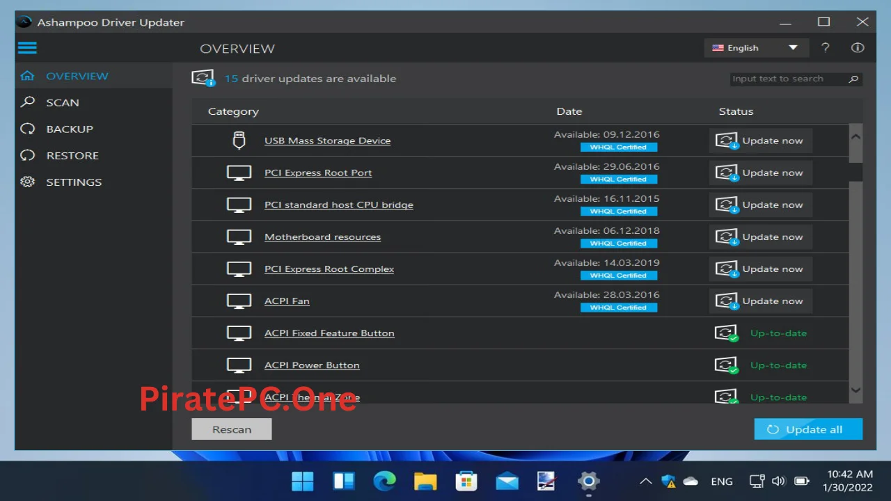Viewport: 891px width, 501px height.
Task: Update now for ACPI Fan
Action: click(x=761, y=301)
